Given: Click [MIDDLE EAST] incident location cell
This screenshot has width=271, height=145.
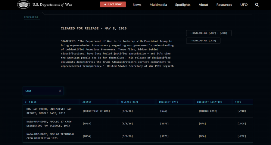Looking at the screenshot, I should [208, 111].
